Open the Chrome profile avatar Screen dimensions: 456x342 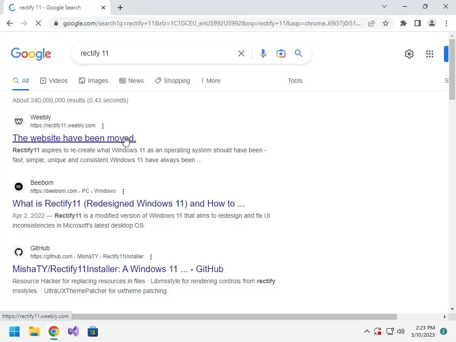(432, 23)
